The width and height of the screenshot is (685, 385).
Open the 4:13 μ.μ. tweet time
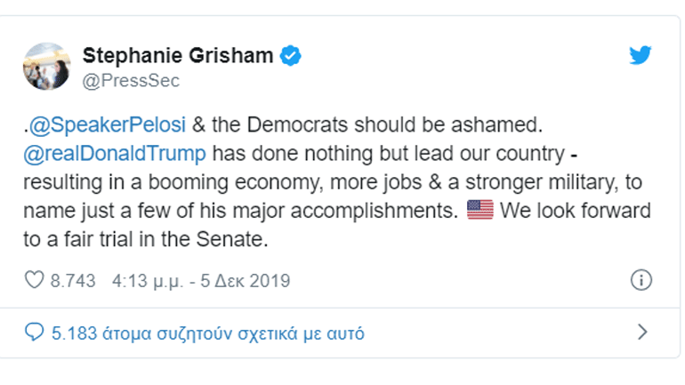(x=148, y=281)
